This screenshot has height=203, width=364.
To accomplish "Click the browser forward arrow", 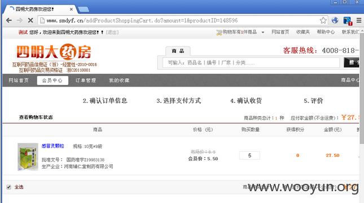I will (20, 20).
